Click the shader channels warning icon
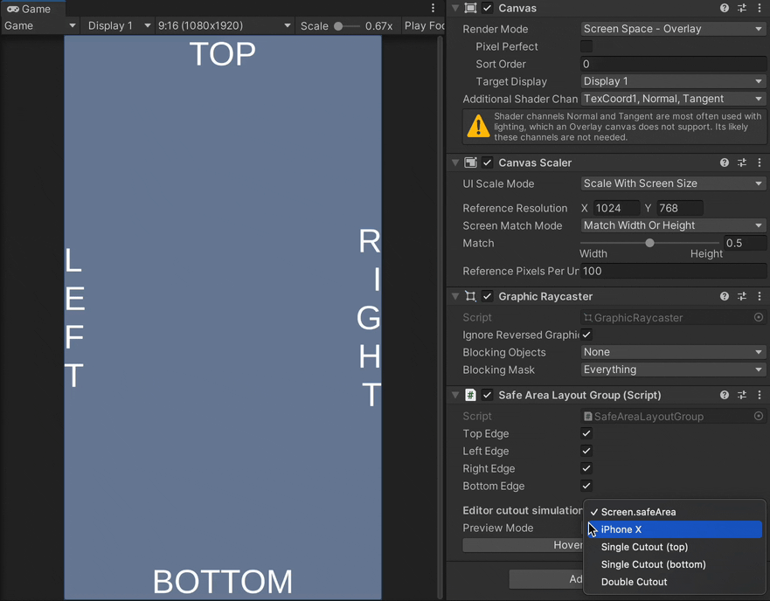 click(x=478, y=126)
